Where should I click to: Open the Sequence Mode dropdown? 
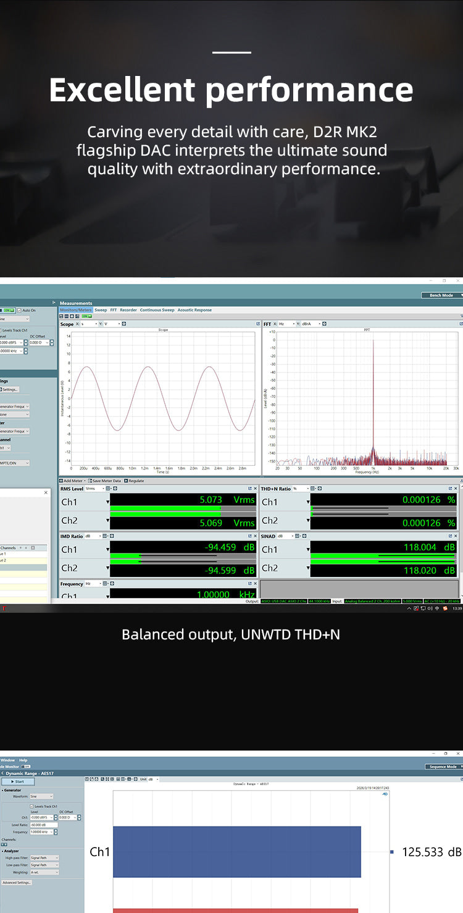click(x=443, y=767)
